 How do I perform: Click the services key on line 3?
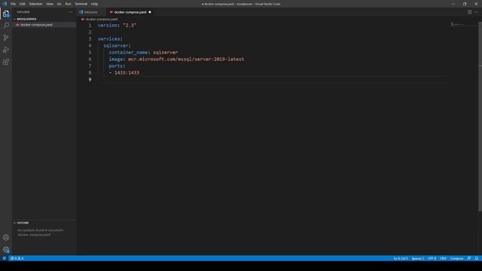(x=108, y=38)
